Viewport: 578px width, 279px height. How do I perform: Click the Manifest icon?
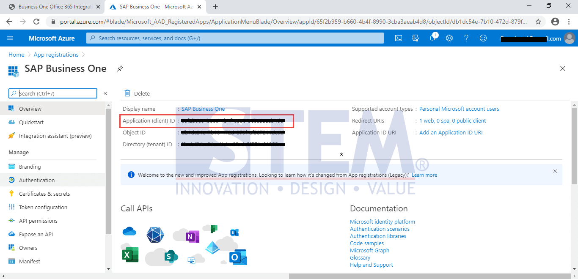pyautogui.click(x=11, y=261)
